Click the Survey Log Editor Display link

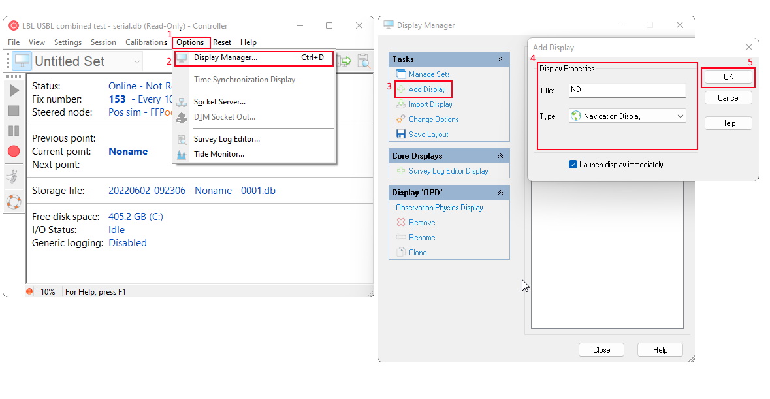[x=449, y=171]
